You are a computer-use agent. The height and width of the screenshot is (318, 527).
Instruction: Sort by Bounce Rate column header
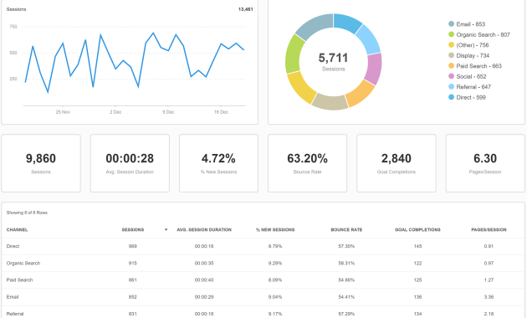(x=346, y=229)
